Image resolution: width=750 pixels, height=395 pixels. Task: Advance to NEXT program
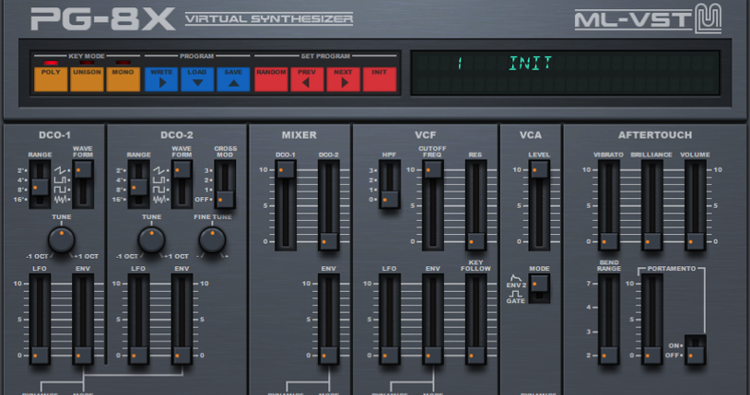343,78
